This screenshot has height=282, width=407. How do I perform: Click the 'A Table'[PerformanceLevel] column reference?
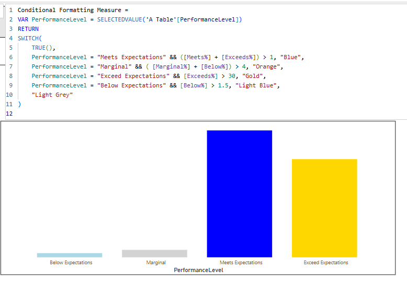point(192,19)
